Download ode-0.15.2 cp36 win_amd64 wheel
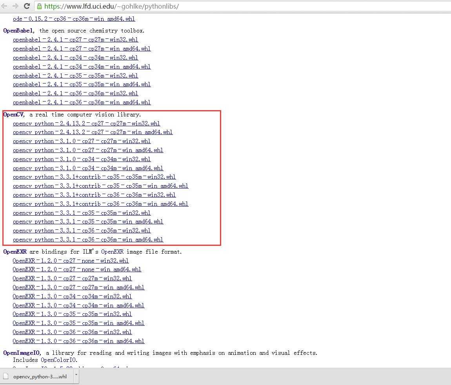 (x=74, y=19)
